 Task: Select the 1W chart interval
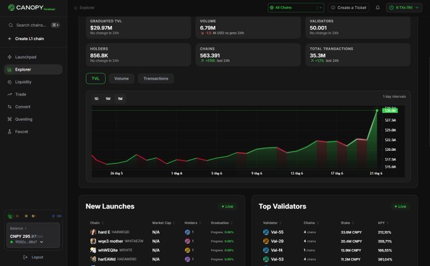click(x=108, y=99)
